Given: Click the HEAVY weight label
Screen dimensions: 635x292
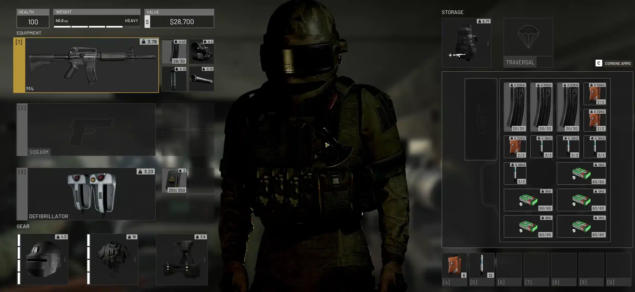Looking at the screenshot, I should click(132, 21).
